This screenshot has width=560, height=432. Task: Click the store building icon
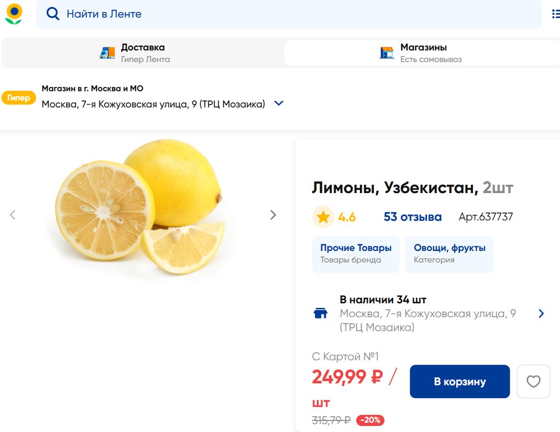coord(387,53)
